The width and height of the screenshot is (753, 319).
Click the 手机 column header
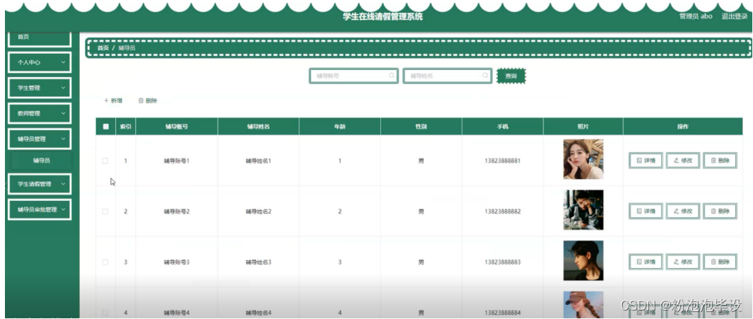click(x=503, y=127)
